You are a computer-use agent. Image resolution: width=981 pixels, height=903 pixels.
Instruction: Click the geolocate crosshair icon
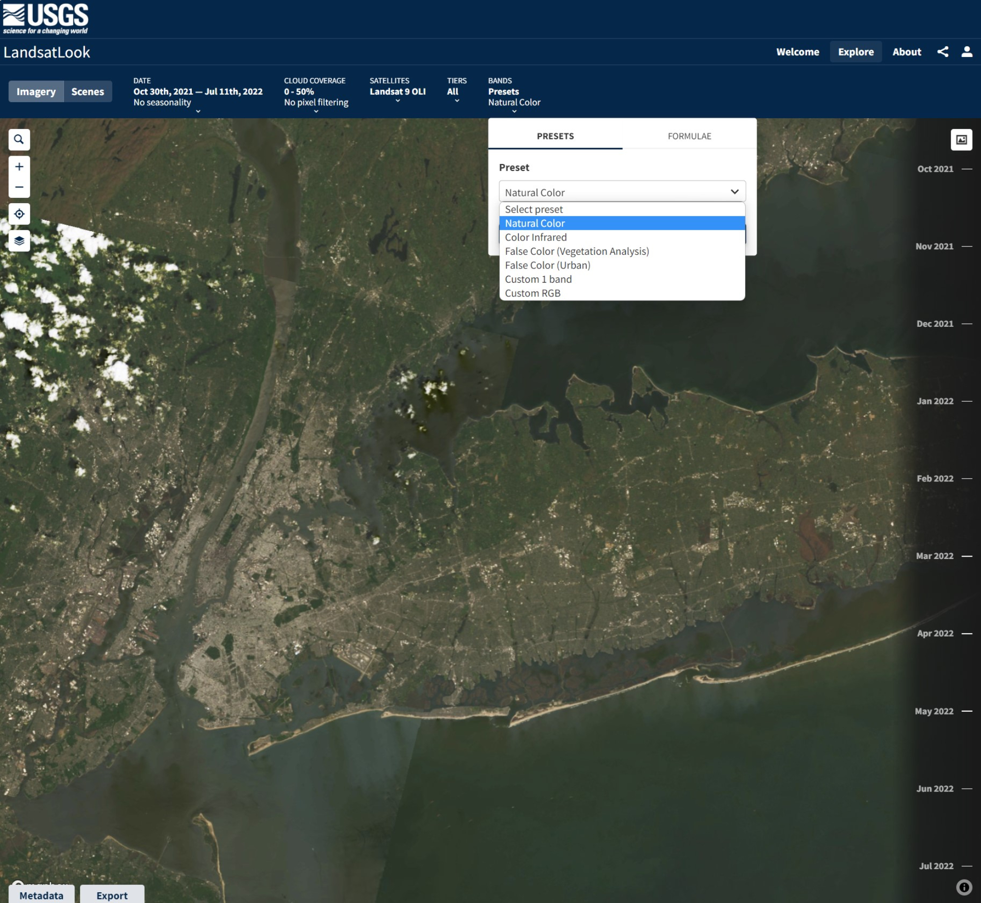coord(19,214)
